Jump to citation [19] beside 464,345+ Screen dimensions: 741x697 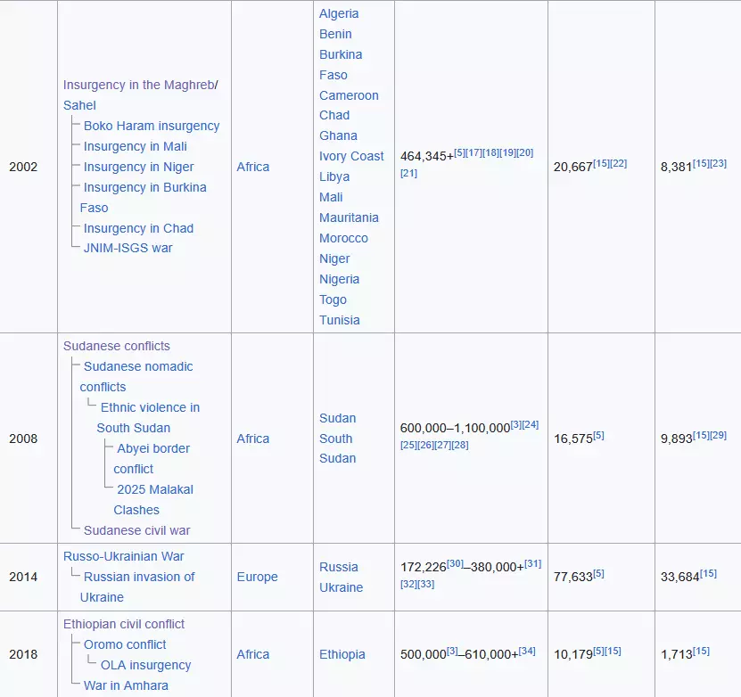[507, 152]
